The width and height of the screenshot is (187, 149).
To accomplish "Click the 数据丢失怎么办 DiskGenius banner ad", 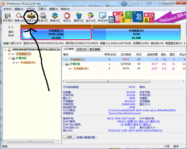I will tap(147, 17).
